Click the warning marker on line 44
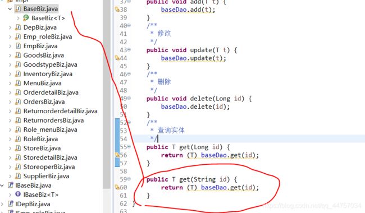365x213 pixels. [117, 58]
